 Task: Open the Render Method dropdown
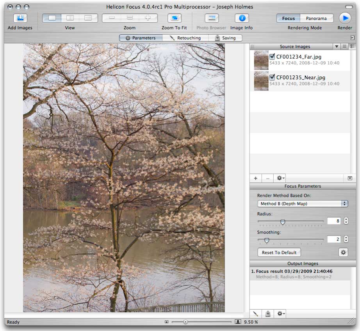[303, 204]
